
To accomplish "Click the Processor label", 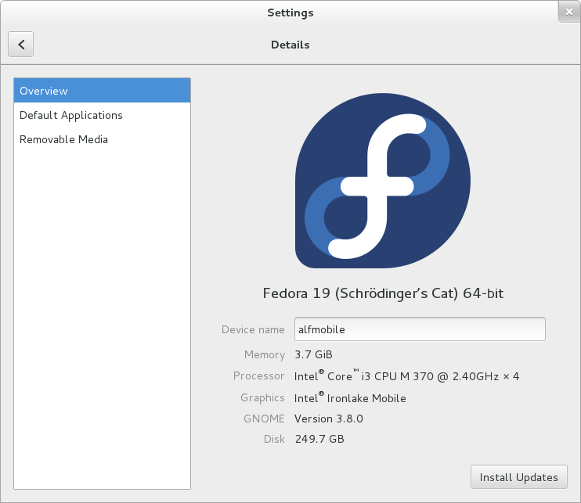I will pos(258,376).
